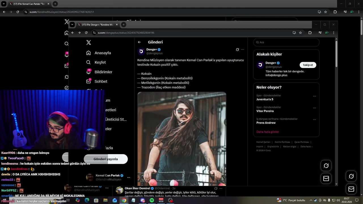
Task: Open Google Chrome from the taskbar
Action: 124,200
